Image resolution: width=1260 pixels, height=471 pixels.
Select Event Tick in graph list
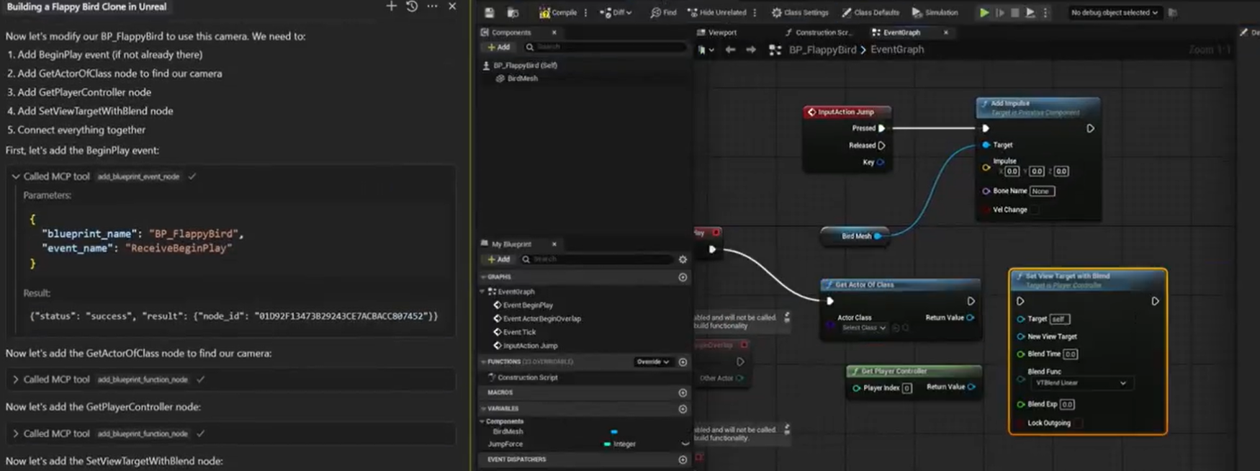(519, 333)
